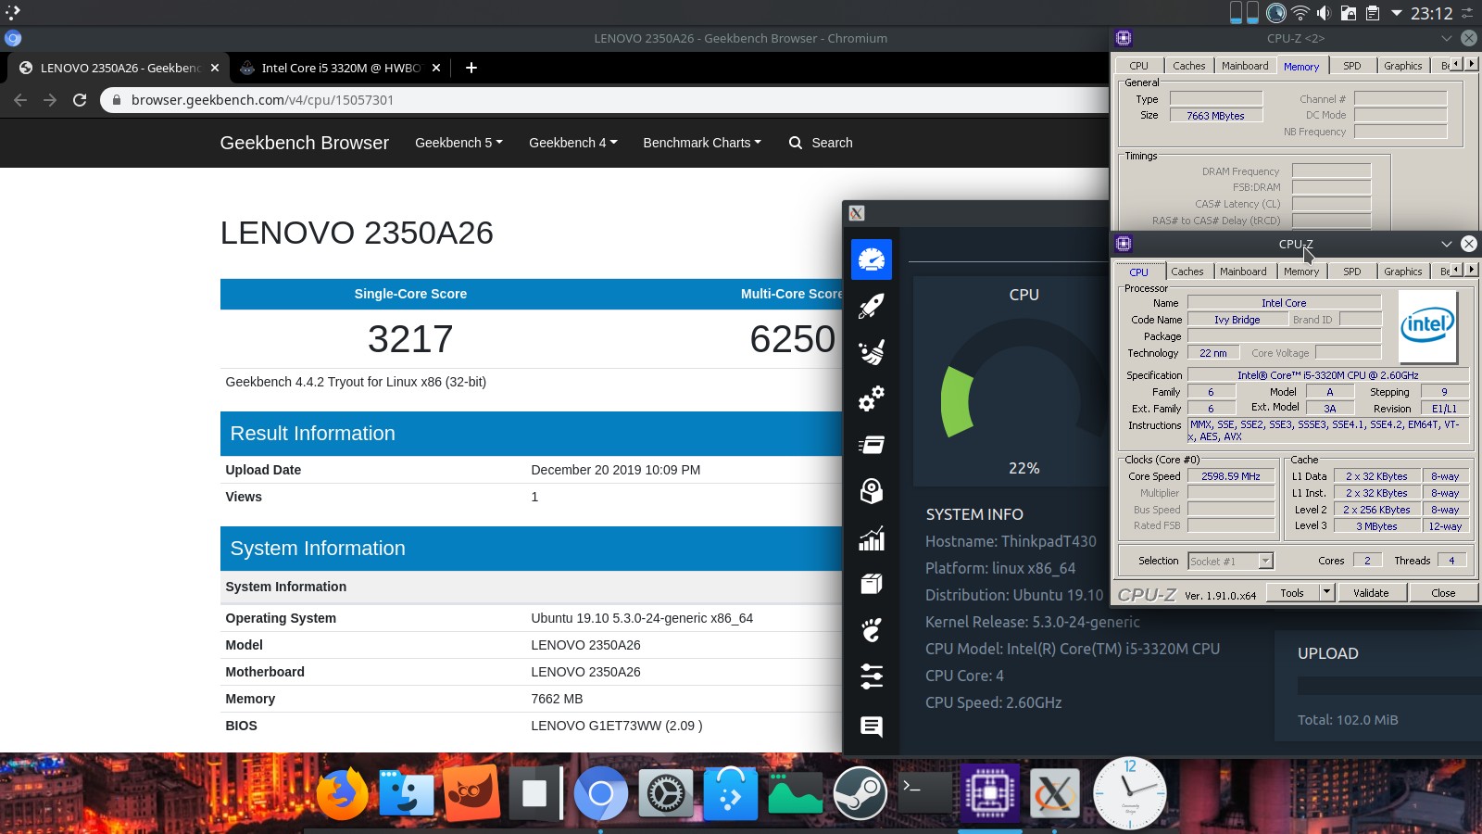Switch to Graphics tab in front CPU-Z

pyautogui.click(x=1403, y=272)
